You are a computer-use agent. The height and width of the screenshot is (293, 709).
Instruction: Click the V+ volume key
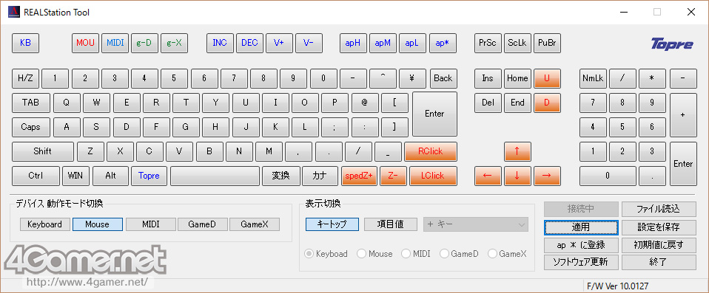(x=279, y=44)
